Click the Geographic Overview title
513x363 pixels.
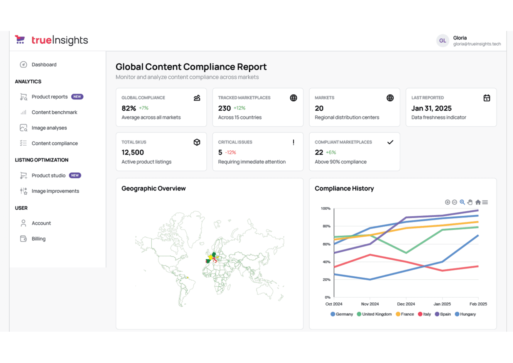(153, 188)
